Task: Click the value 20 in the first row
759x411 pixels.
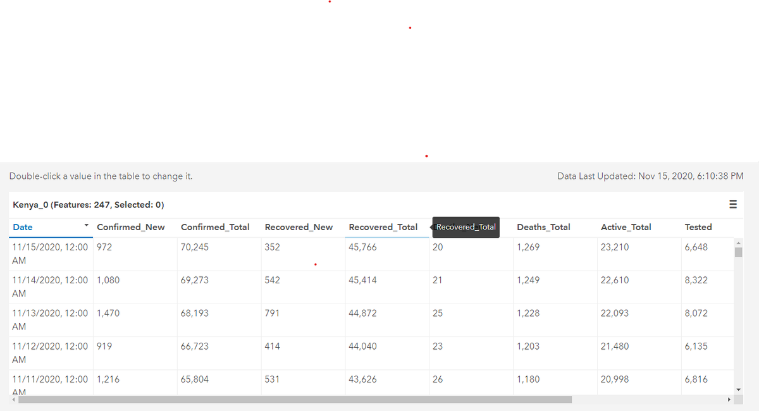Action: pos(438,247)
